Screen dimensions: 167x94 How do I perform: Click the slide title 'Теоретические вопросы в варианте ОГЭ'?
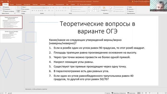pyautogui.click(x=97, y=27)
